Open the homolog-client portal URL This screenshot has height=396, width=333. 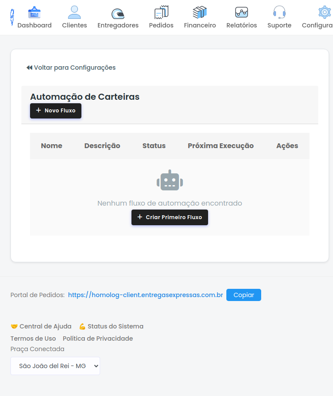145,294
